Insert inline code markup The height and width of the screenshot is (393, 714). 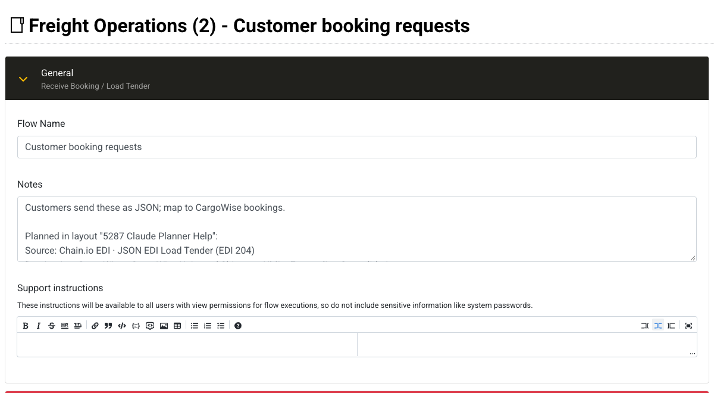122,326
